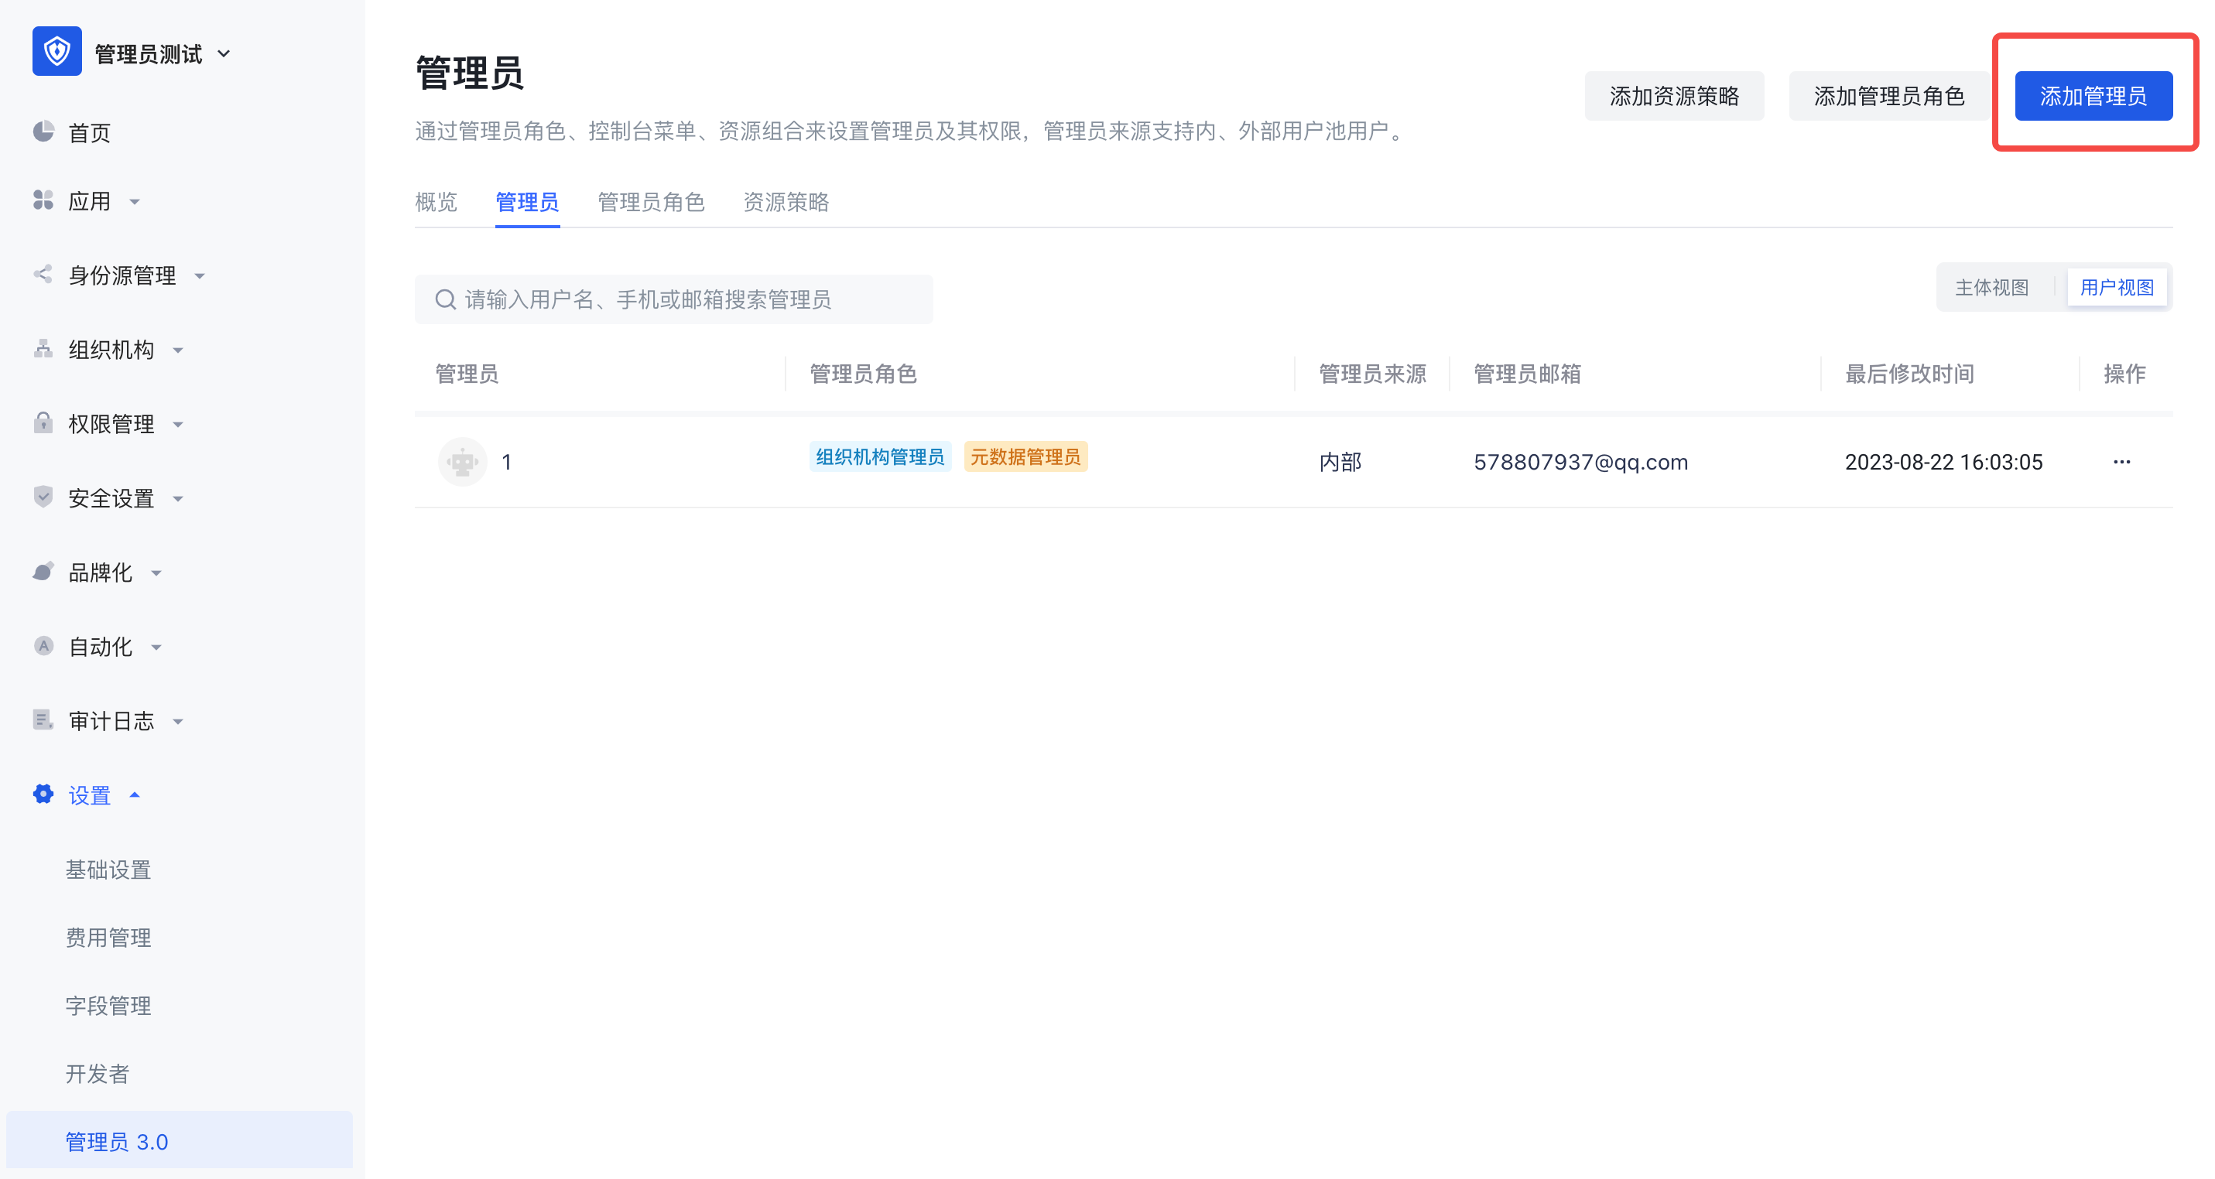Click the 身份源管理 share icon
Image resolution: width=2215 pixels, height=1179 pixels.
pyautogui.click(x=43, y=274)
